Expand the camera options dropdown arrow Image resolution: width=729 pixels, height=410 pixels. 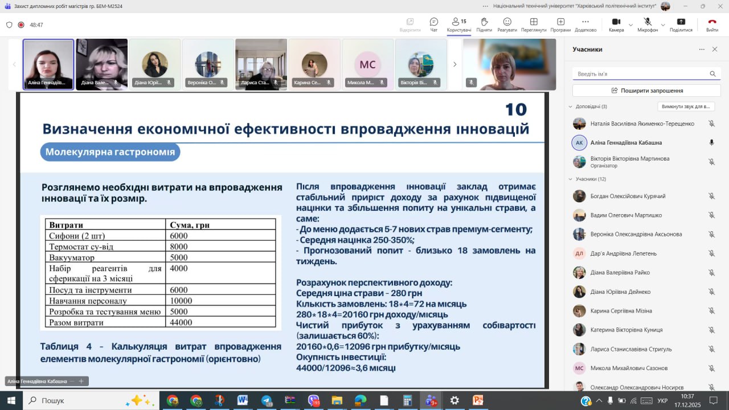coord(630,25)
